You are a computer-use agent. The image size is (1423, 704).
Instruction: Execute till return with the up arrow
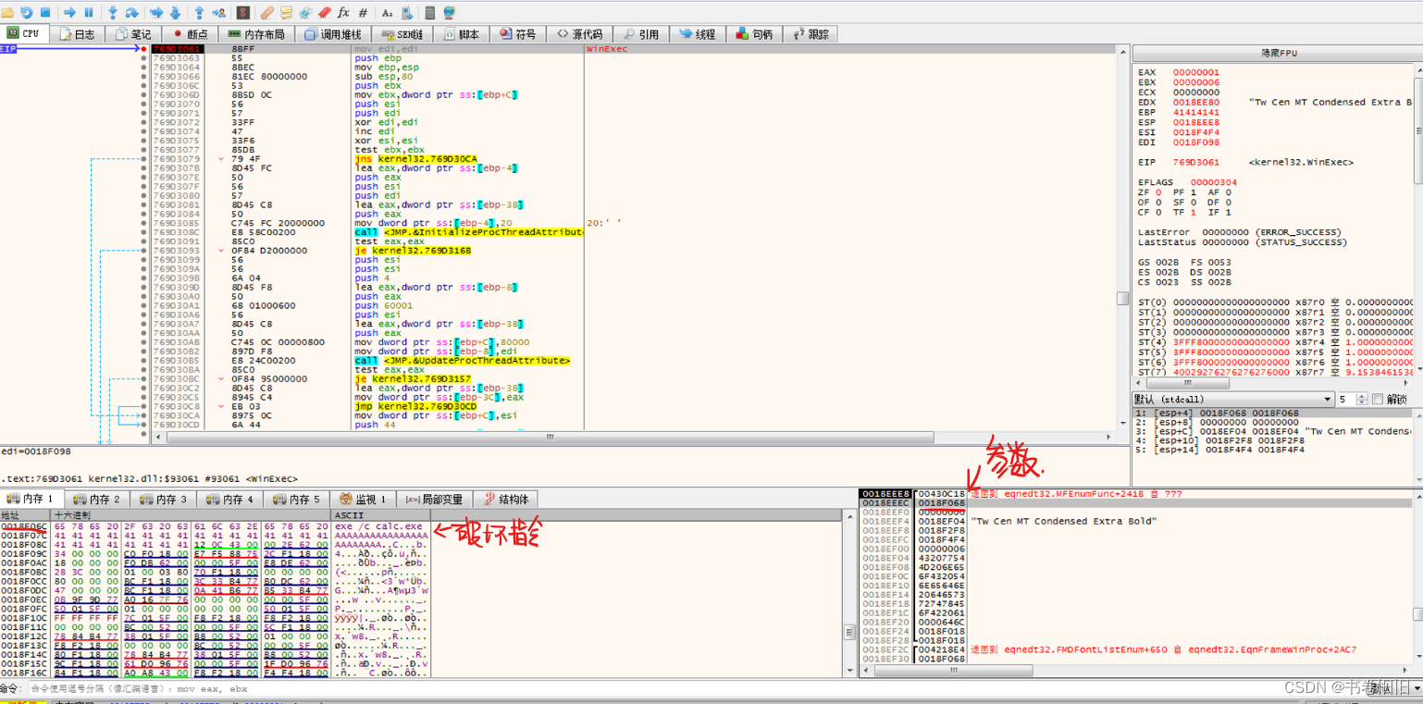coord(200,13)
